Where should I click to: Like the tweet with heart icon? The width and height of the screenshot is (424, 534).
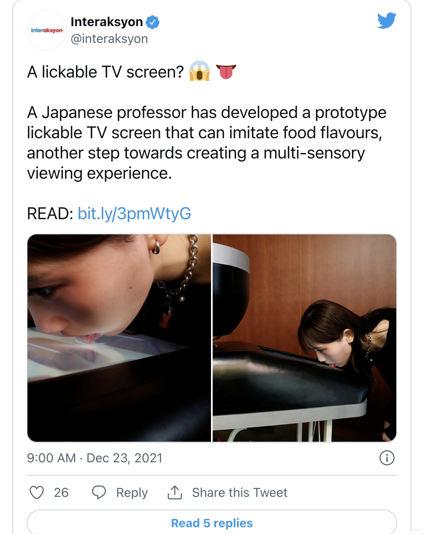click(x=37, y=492)
